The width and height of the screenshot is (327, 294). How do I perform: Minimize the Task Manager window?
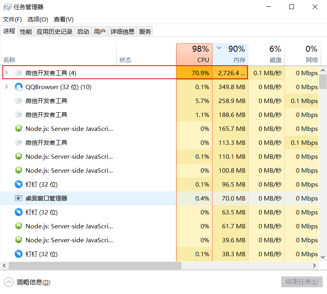(269, 7)
